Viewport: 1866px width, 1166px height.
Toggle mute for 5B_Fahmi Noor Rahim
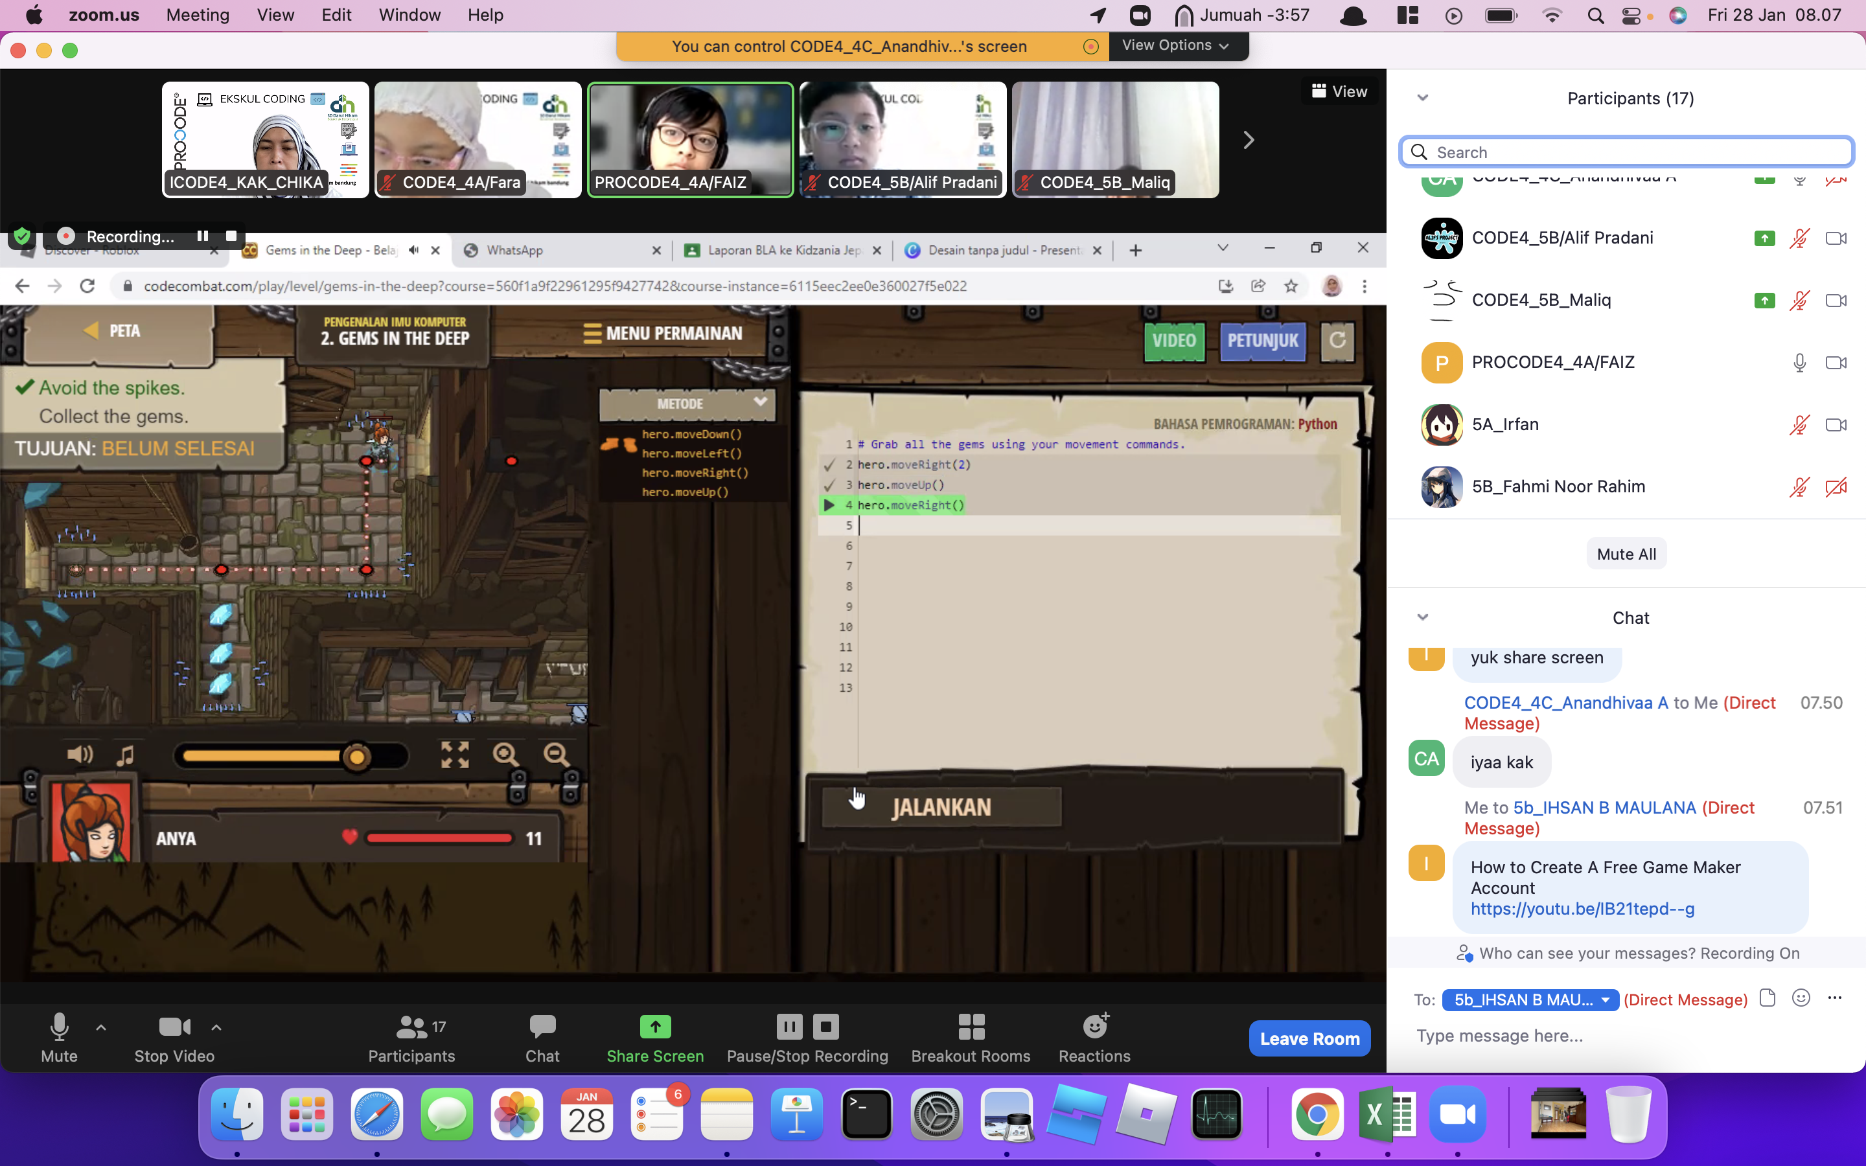tap(1799, 486)
